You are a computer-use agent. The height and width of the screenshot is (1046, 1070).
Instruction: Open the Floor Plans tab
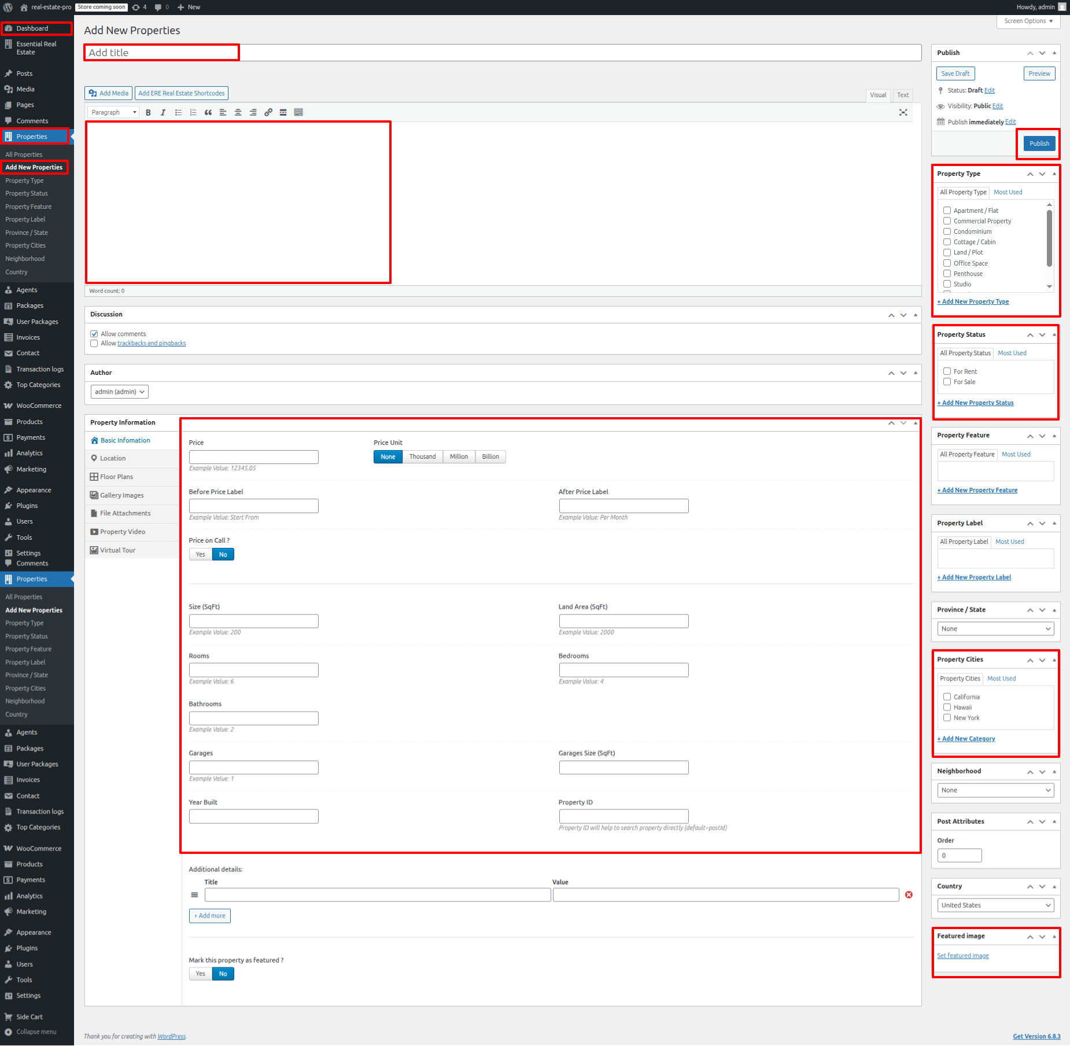pyautogui.click(x=116, y=477)
